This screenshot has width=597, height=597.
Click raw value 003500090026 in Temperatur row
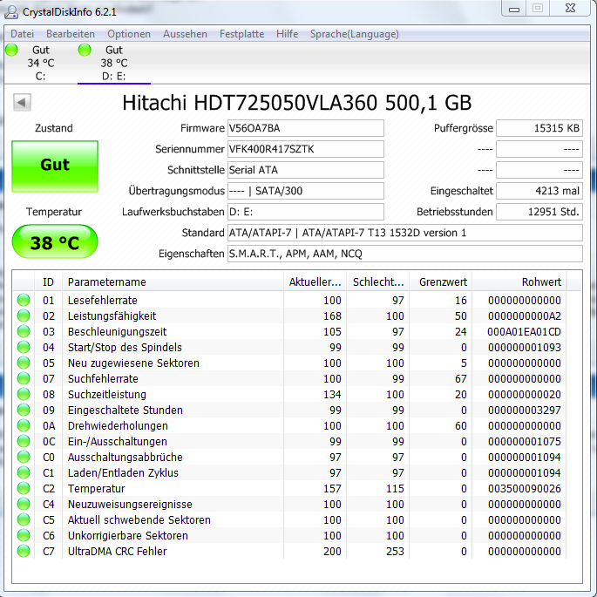point(525,488)
